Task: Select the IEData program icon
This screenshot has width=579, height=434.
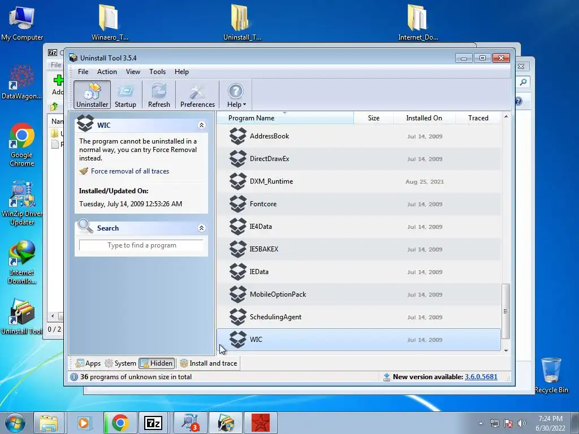Action: (x=238, y=272)
